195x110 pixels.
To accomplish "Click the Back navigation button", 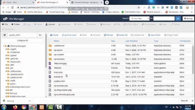I will click(83, 35).
